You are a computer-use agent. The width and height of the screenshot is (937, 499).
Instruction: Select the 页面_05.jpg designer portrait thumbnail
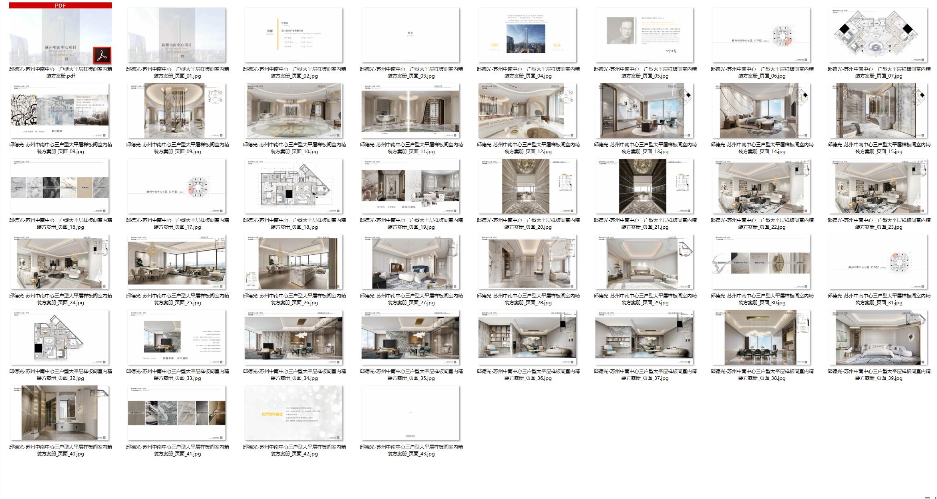tap(644, 35)
